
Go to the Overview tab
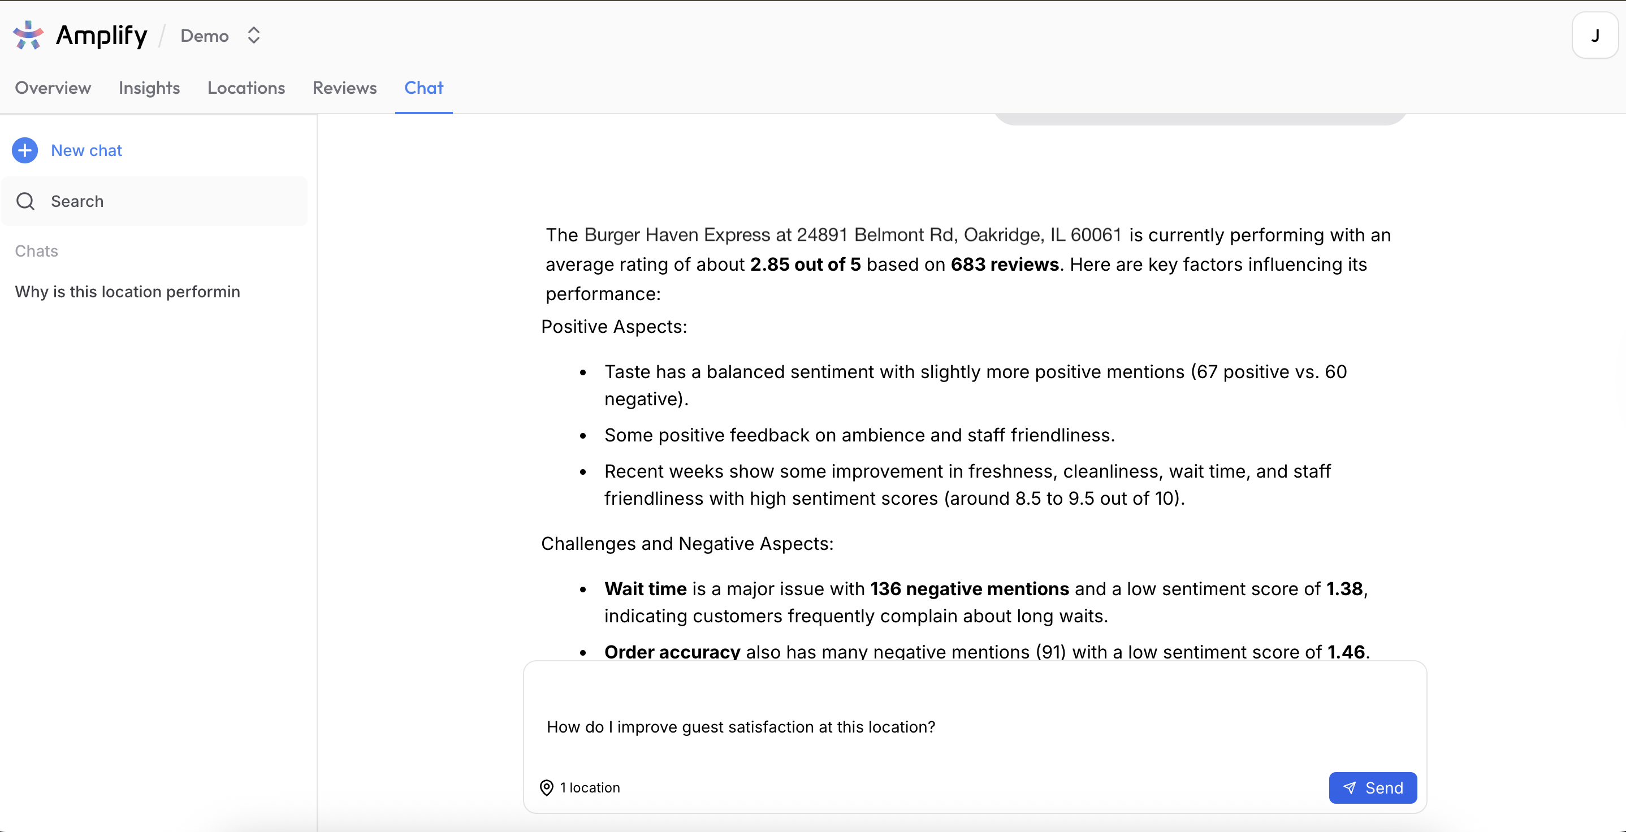pyautogui.click(x=53, y=88)
